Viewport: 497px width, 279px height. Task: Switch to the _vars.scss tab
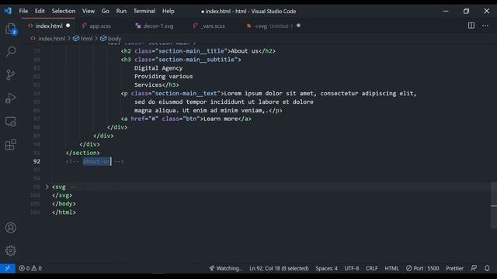click(x=214, y=26)
